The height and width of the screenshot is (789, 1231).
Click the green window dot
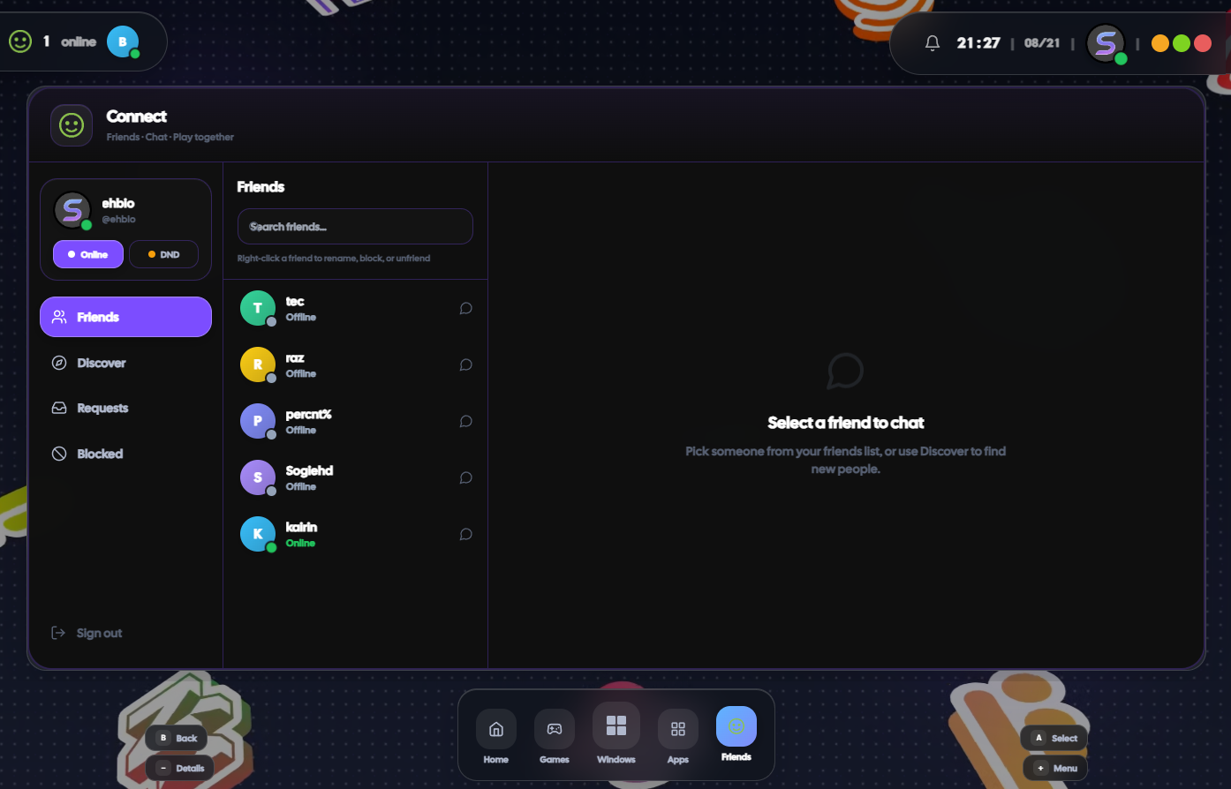coord(1182,43)
